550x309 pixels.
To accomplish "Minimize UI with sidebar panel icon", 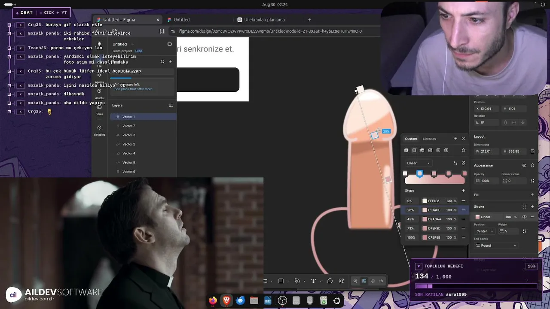I will 170,44.
